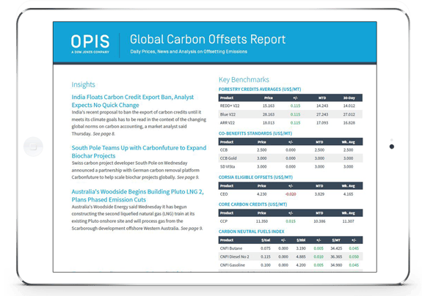This screenshot has height=296, width=422.
Task: Click the CCB Gold product cell
Action: pos(228,158)
